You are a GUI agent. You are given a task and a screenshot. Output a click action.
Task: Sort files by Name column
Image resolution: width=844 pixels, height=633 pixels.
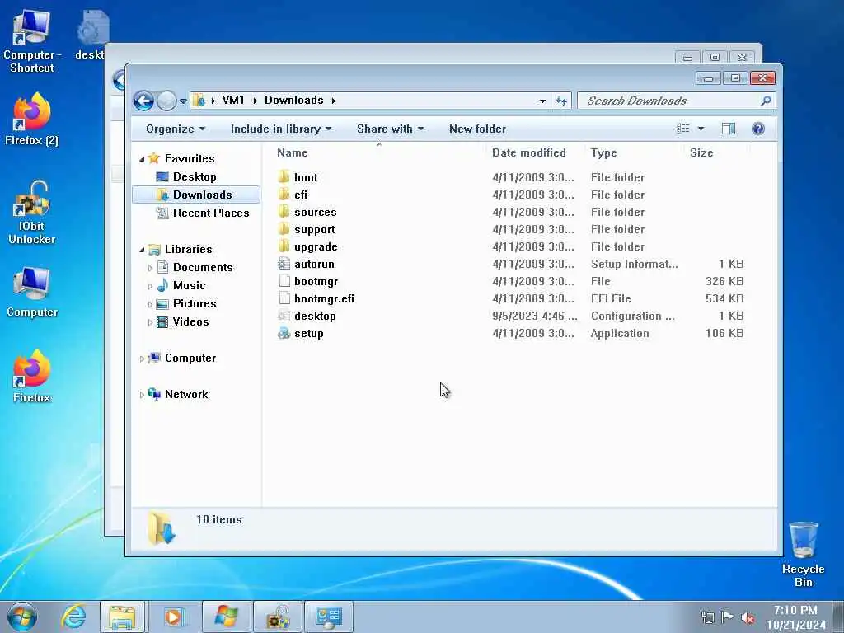tap(293, 152)
